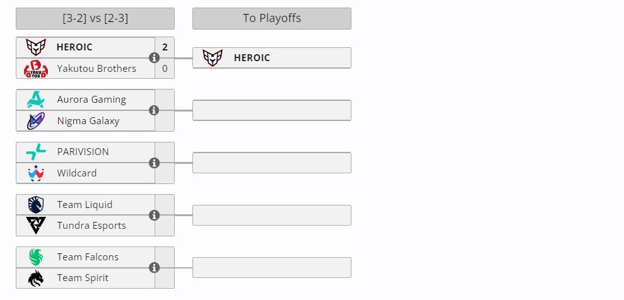Screen dimensions: 624x300
Task: Click the Team Liquid logo
Action: pyautogui.click(x=36, y=205)
